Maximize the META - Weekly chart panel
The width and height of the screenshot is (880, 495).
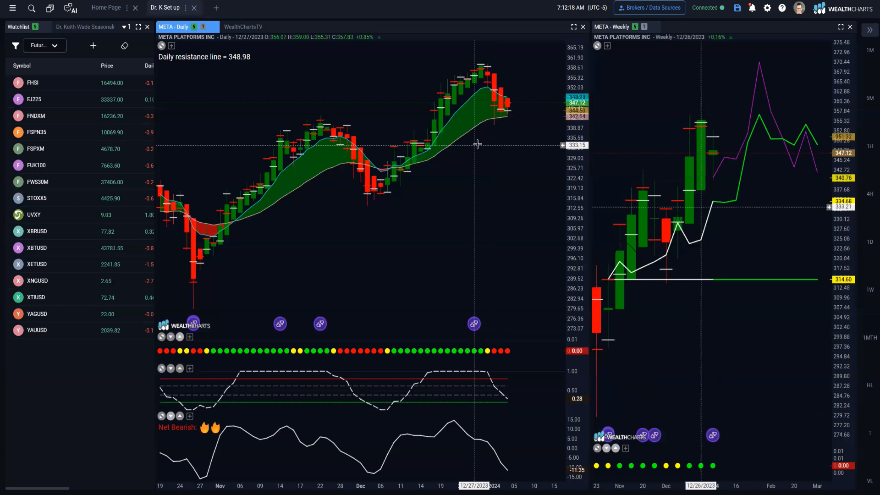tap(841, 27)
